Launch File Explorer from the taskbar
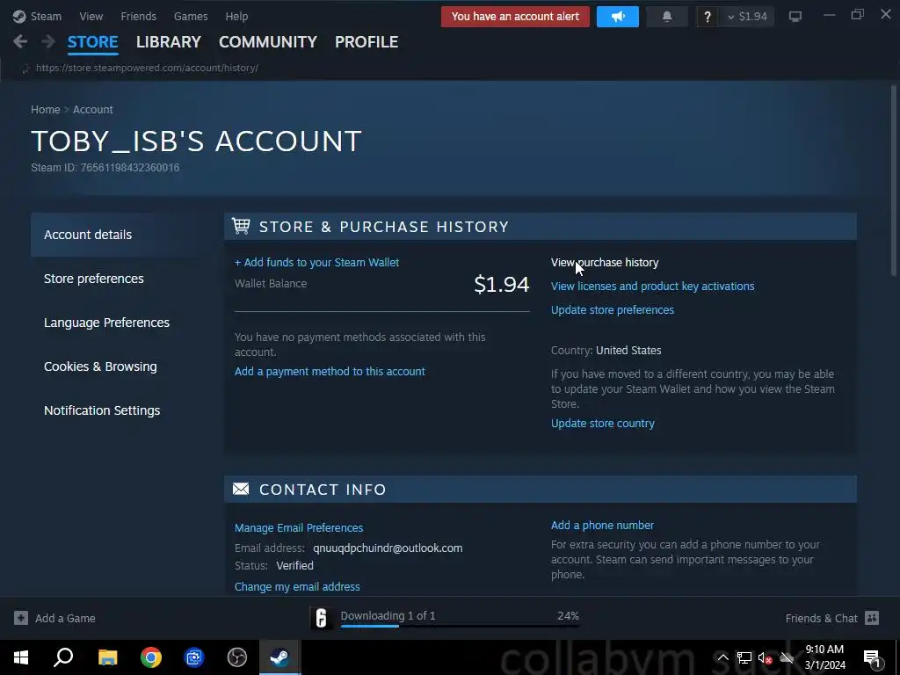The width and height of the screenshot is (900, 675). click(x=107, y=657)
